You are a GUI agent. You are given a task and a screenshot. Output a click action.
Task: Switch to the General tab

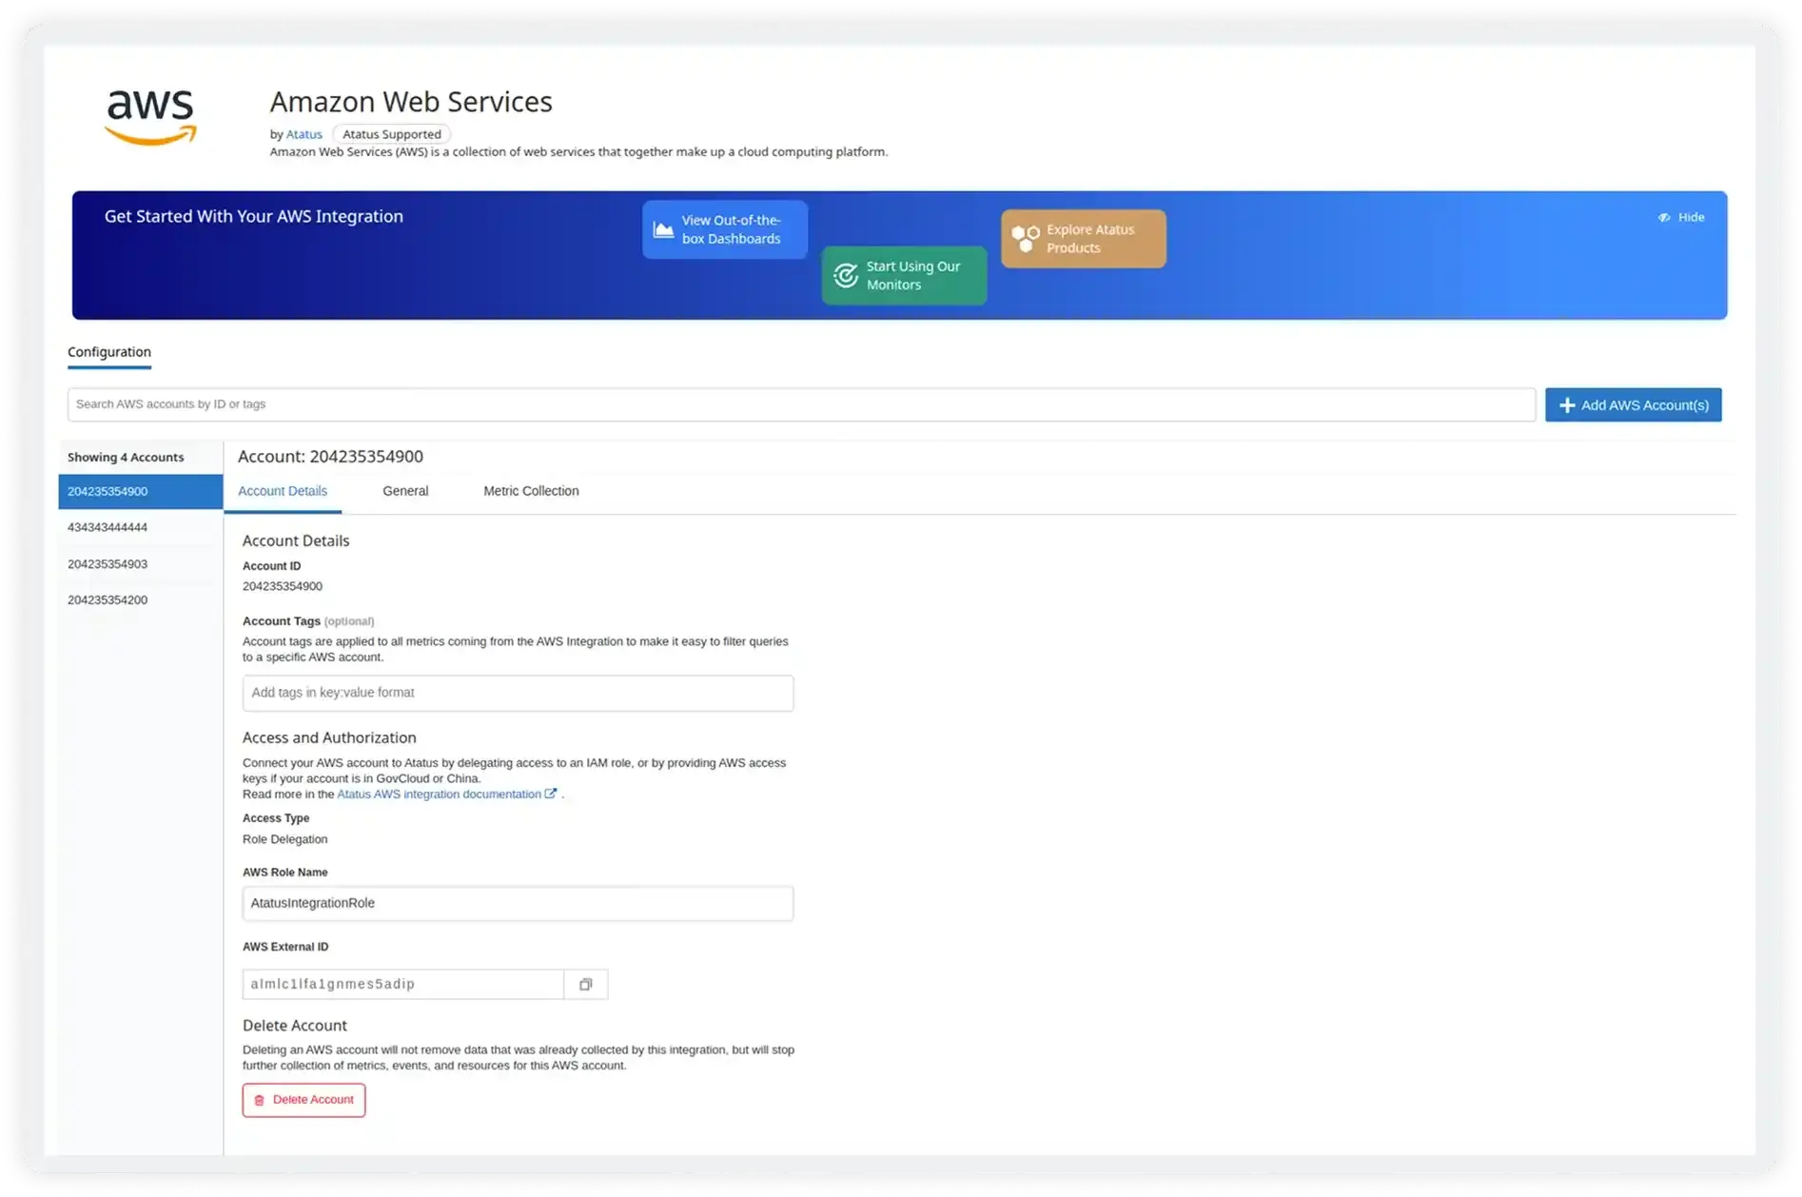(x=405, y=491)
